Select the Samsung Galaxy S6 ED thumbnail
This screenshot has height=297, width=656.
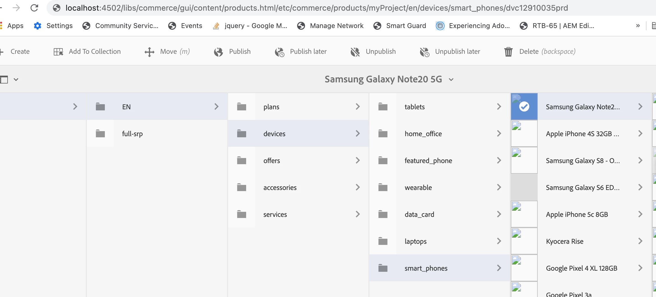[524, 187]
